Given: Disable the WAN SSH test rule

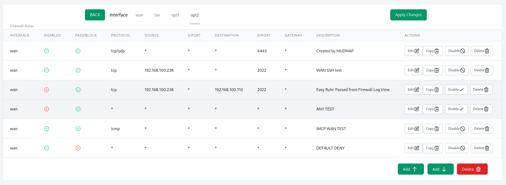Looking at the screenshot, I should coord(457,70).
